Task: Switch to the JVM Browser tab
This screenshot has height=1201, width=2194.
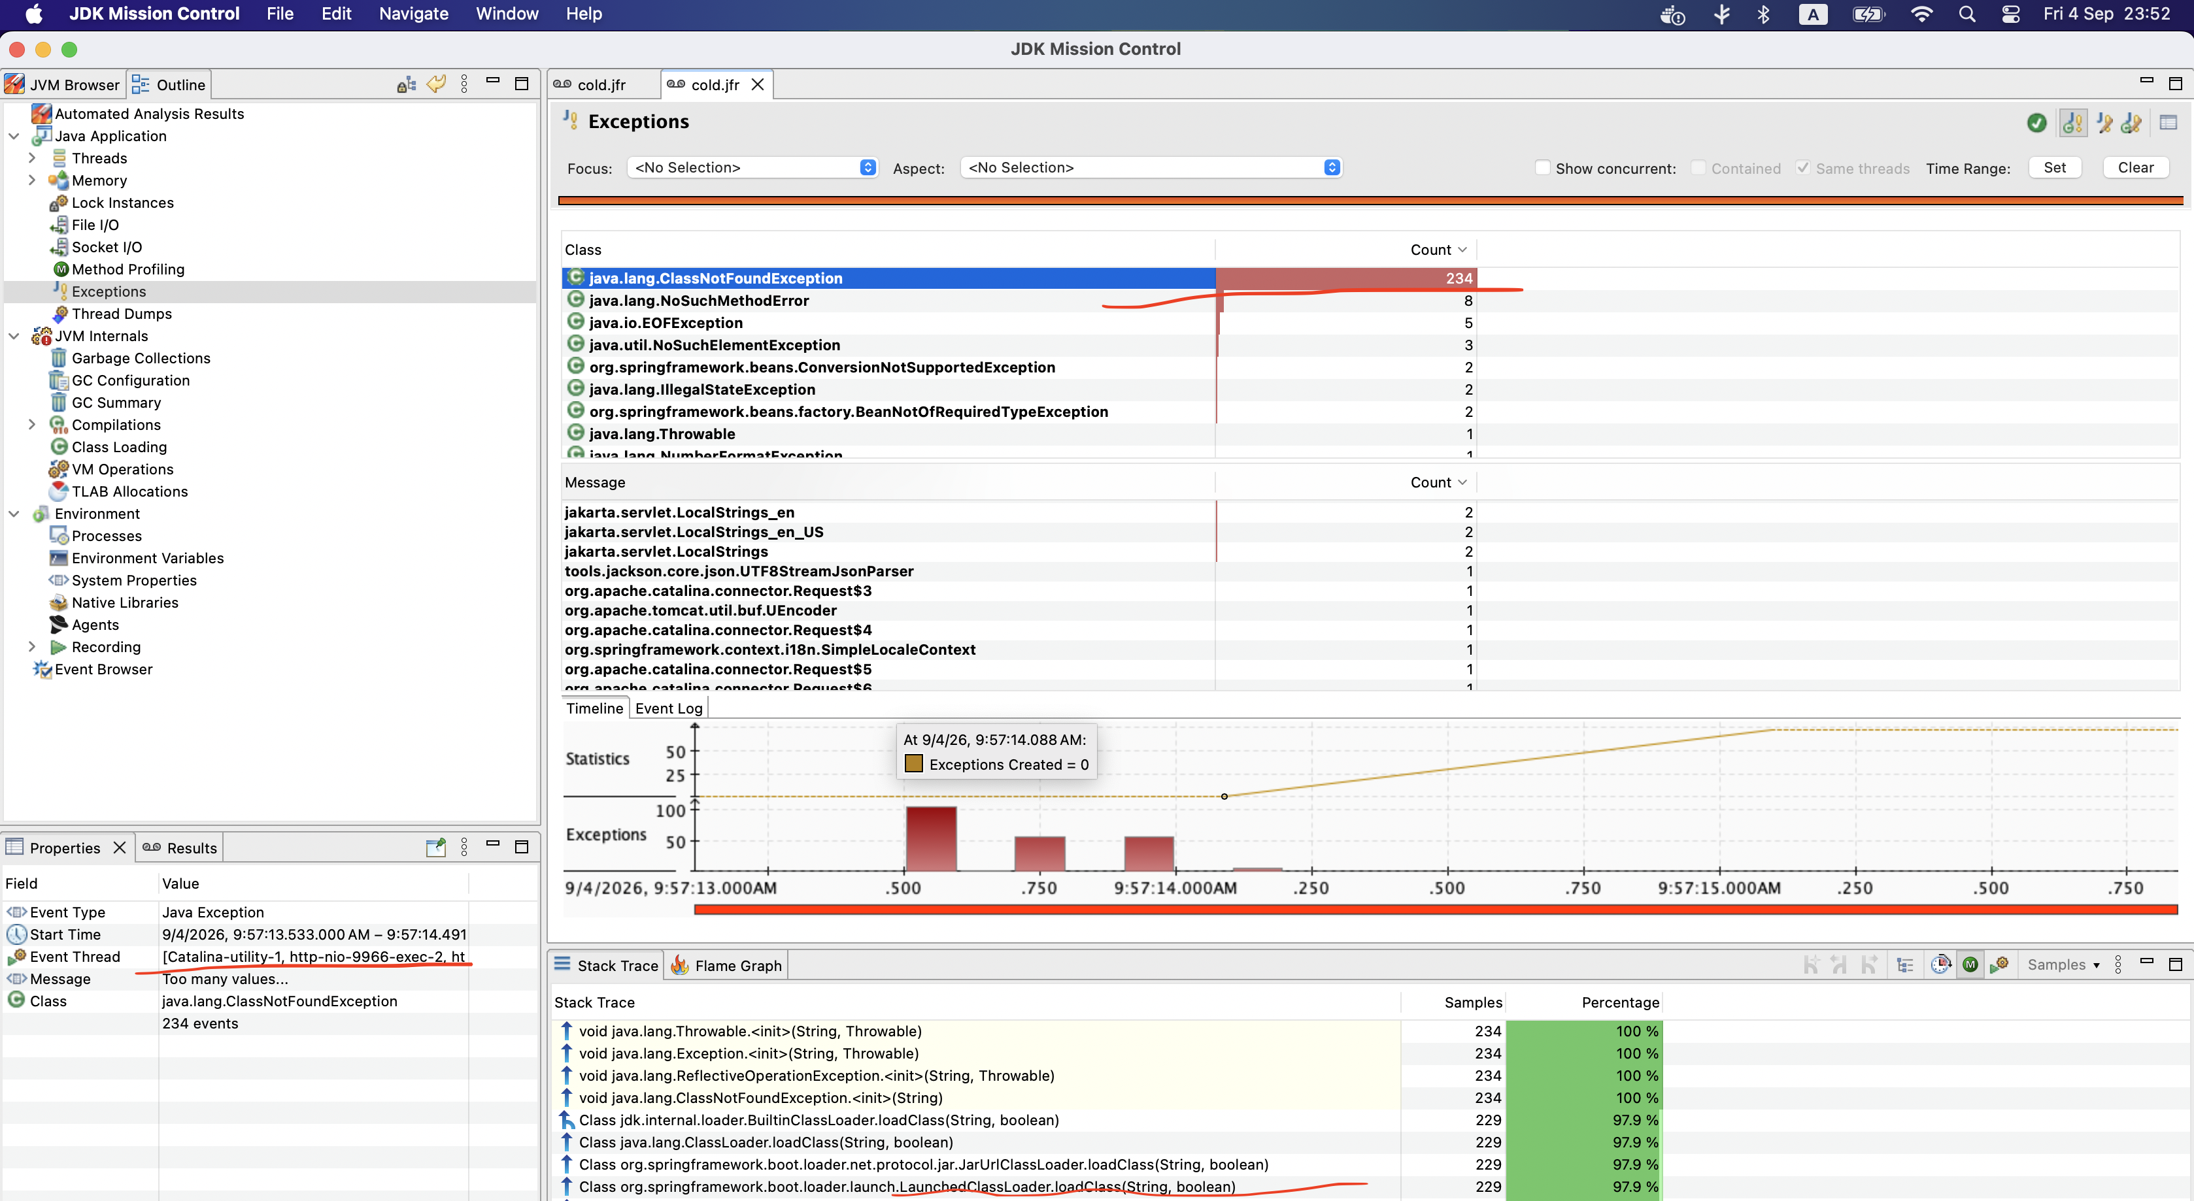Action: [x=63, y=84]
